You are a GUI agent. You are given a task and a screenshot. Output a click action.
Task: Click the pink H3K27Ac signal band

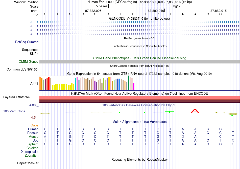pyautogui.click(x=139, y=98)
